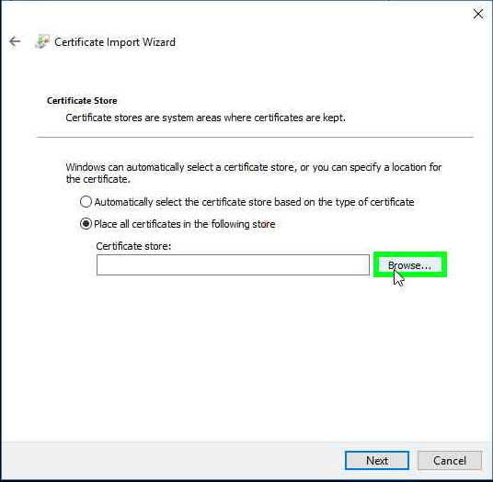493x482 pixels.
Task: Click inside the Certificate store text field
Action: pyautogui.click(x=233, y=264)
